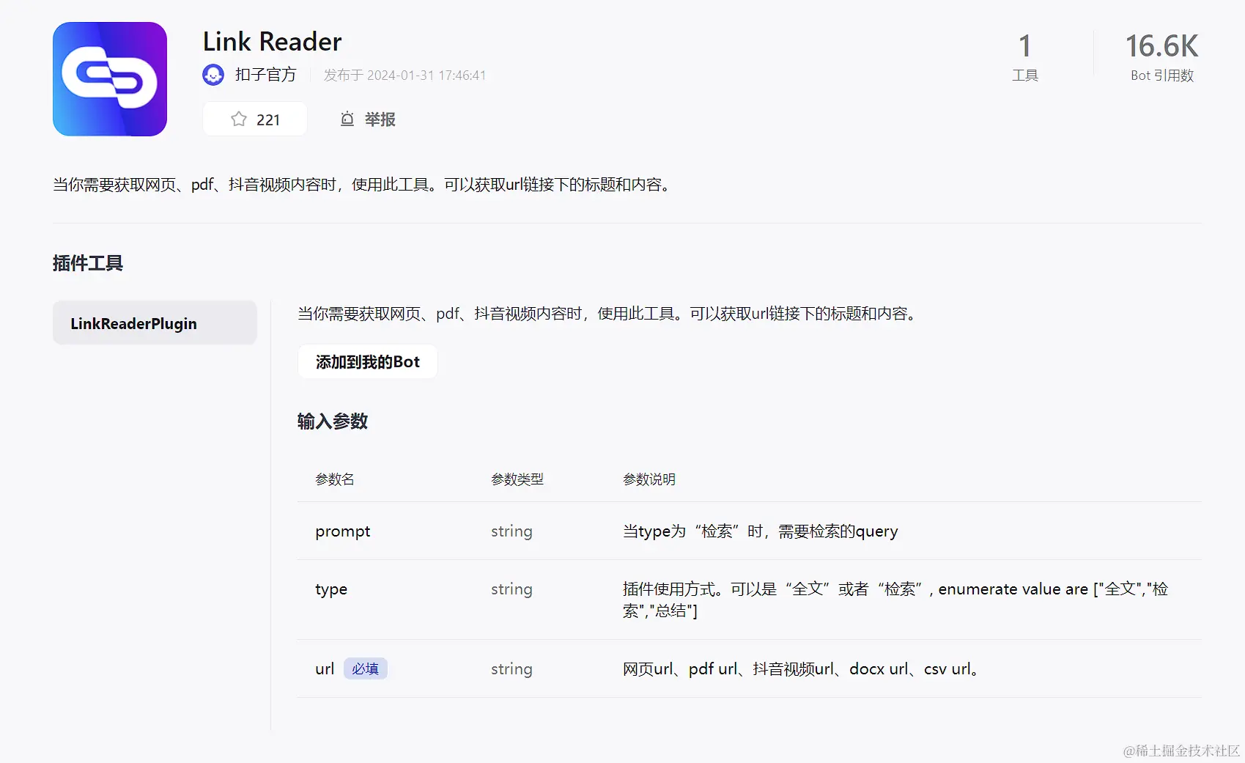Viewport: 1245px width, 763px height.
Task: Click the 扣子官方 avatar icon
Action: pyautogui.click(x=213, y=75)
